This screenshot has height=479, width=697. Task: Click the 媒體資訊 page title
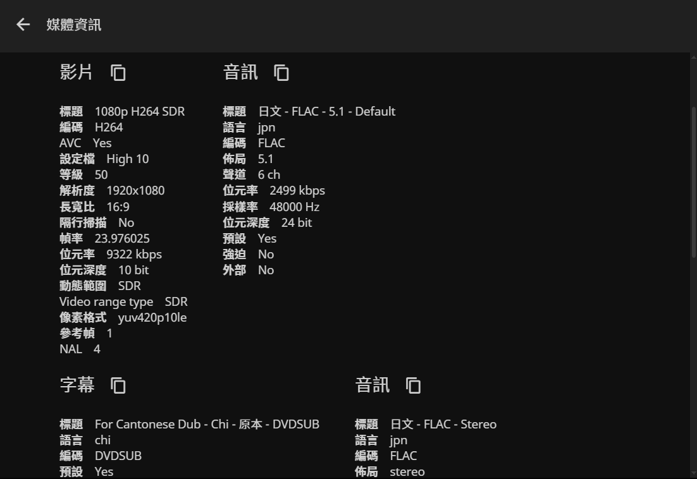[x=74, y=25]
